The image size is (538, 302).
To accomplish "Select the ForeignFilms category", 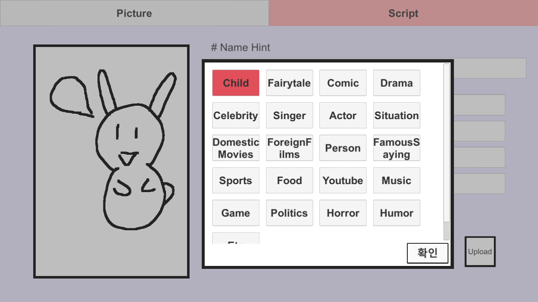I will [289, 148].
